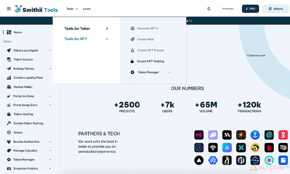Click the +65M VOLUME stat
Viewport: 290px width, 174px height.
(x=206, y=107)
